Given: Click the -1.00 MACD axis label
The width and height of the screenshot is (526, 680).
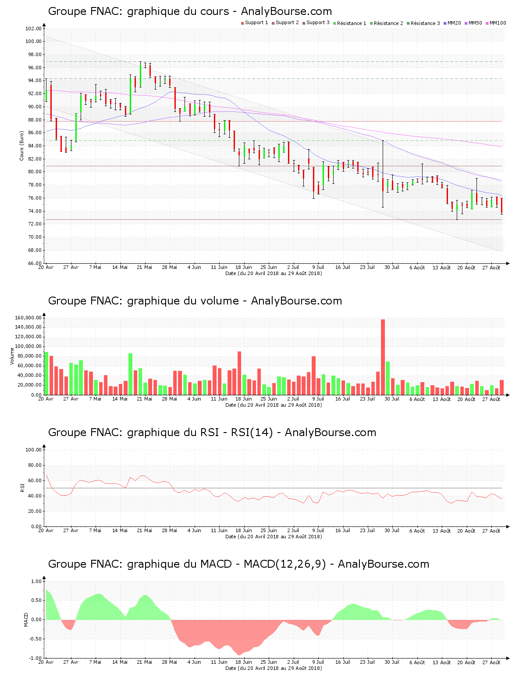Looking at the screenshot, I should click(35, 658).
